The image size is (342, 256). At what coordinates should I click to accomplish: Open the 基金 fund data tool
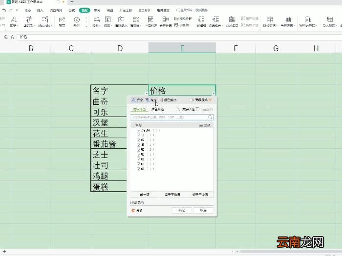click(77, 22)
